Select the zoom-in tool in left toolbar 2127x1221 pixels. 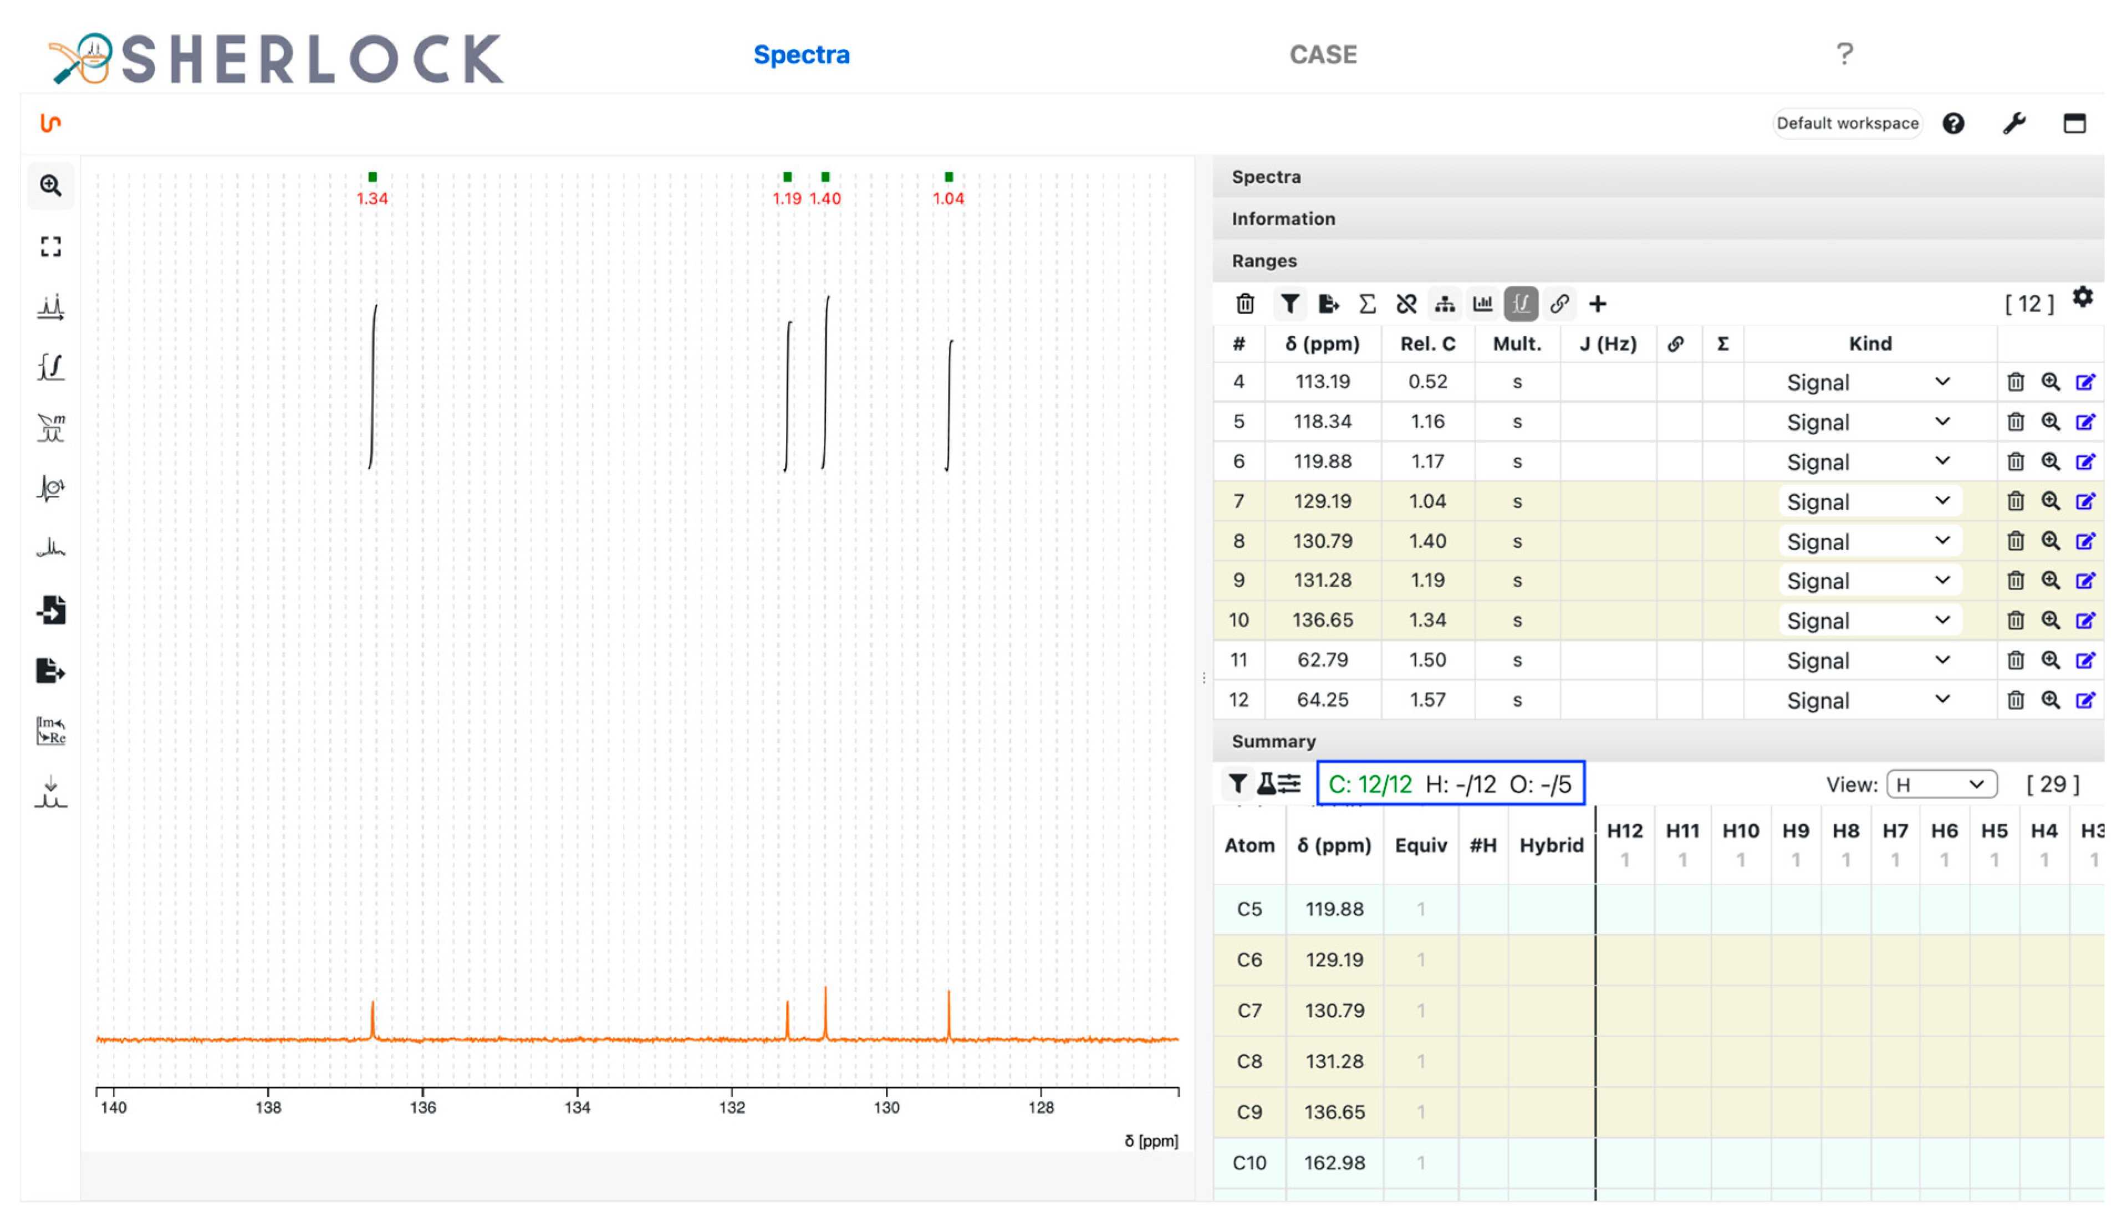50,186
